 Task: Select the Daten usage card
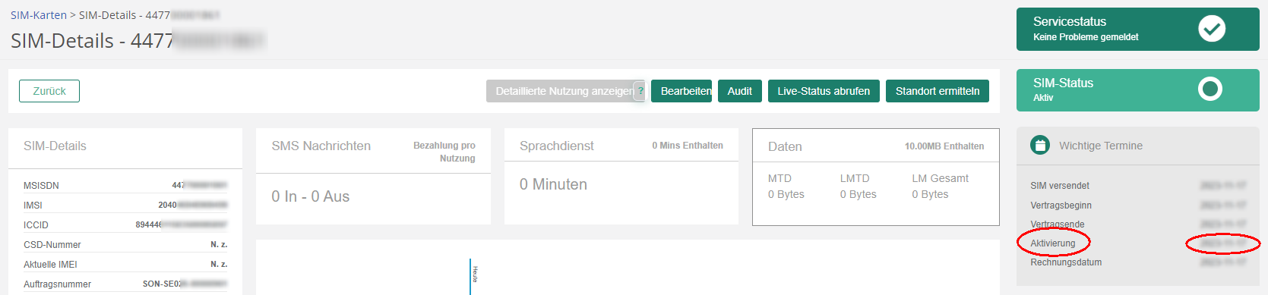click(876, 177)
